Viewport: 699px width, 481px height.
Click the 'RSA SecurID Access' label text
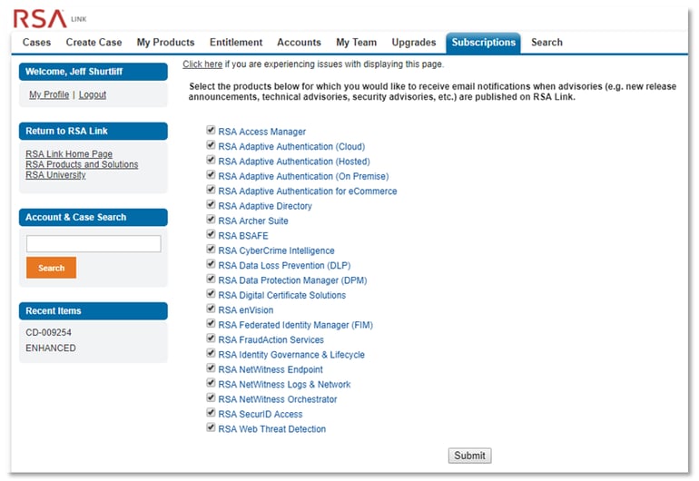pyautogui.click(x=260, y=414)
